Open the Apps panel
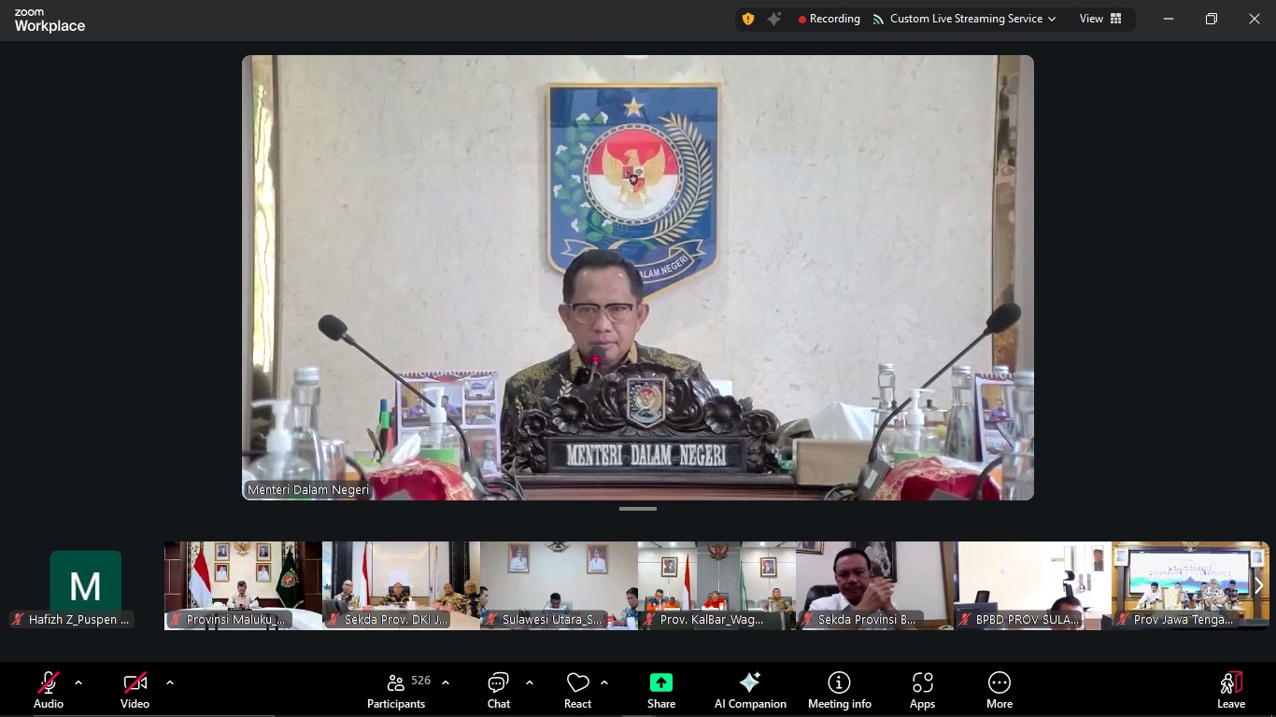The height and width of the screenshot is (717, 1276). pyautogui.click(x=923, y=689)
